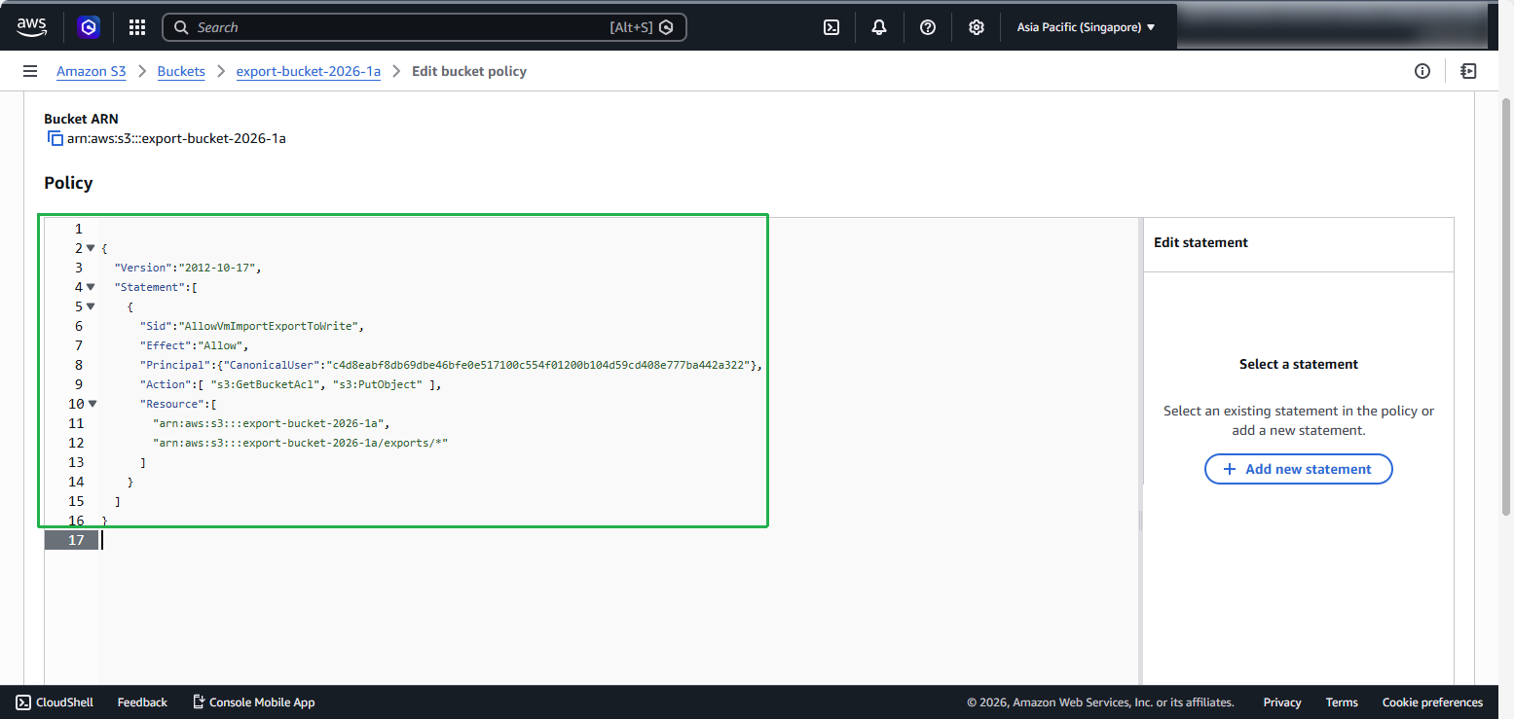Open the tutorials panel icon
The width and height of the screenshot is (1514, 719).
[x=1468, y=71]
